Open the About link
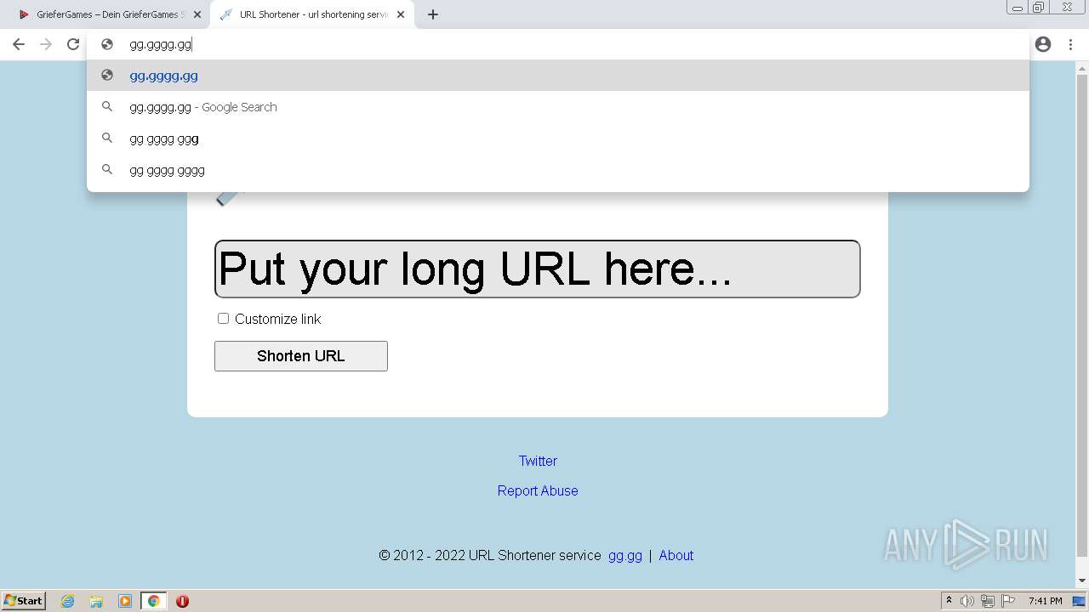 coord(676,555)
